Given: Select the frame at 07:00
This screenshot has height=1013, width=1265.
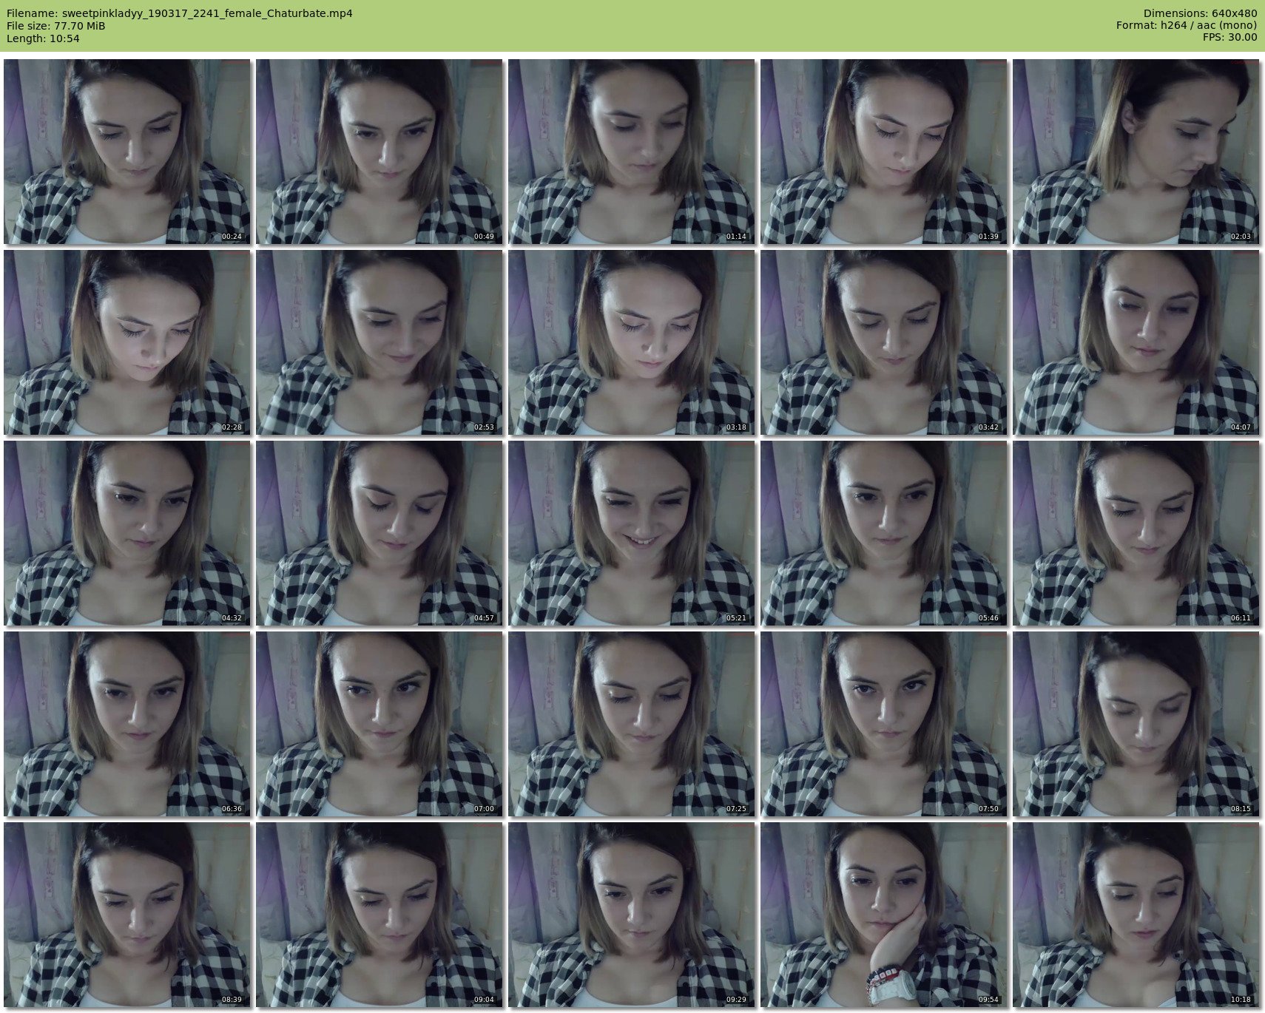Looking at the screenshot, I should (379, 724).
